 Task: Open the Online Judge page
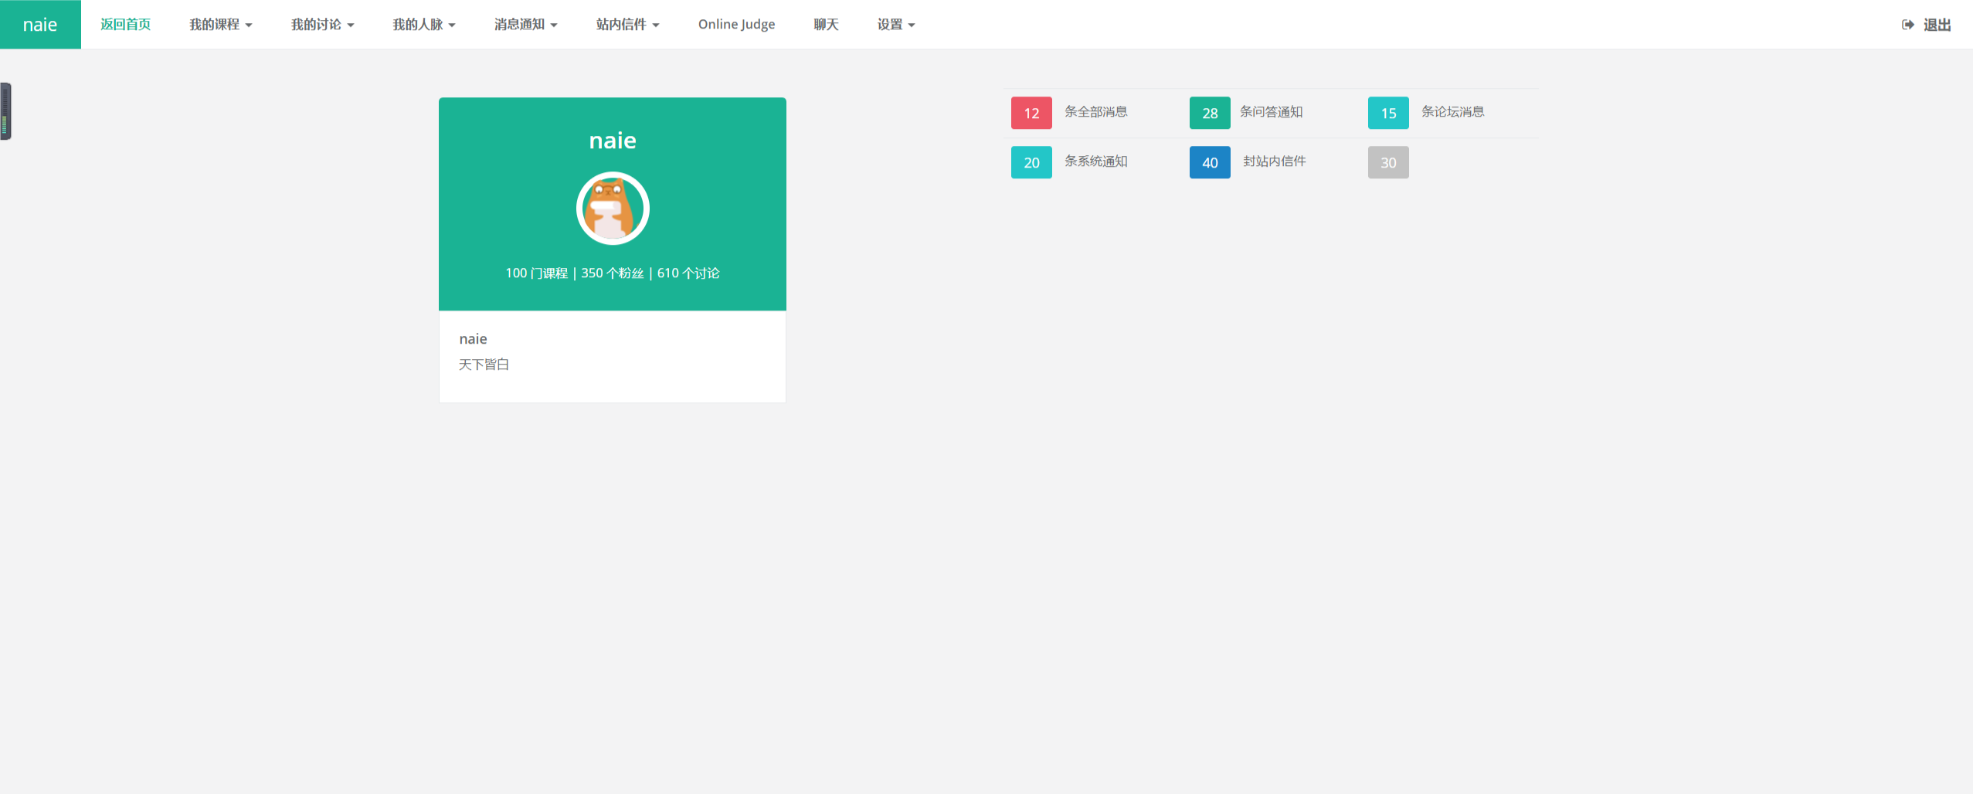click(736, 25)
